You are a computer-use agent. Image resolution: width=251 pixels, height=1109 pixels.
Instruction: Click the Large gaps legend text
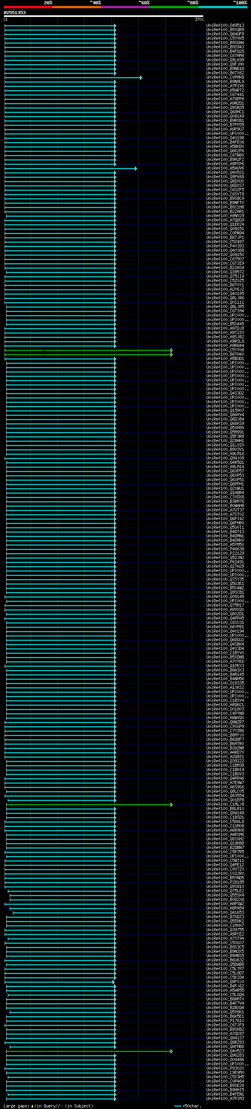pyautogui.click(x=48, y=1106)
